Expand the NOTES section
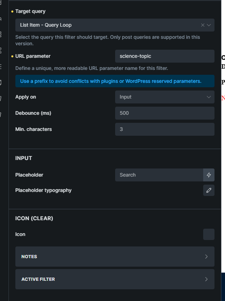 point(115,257)
